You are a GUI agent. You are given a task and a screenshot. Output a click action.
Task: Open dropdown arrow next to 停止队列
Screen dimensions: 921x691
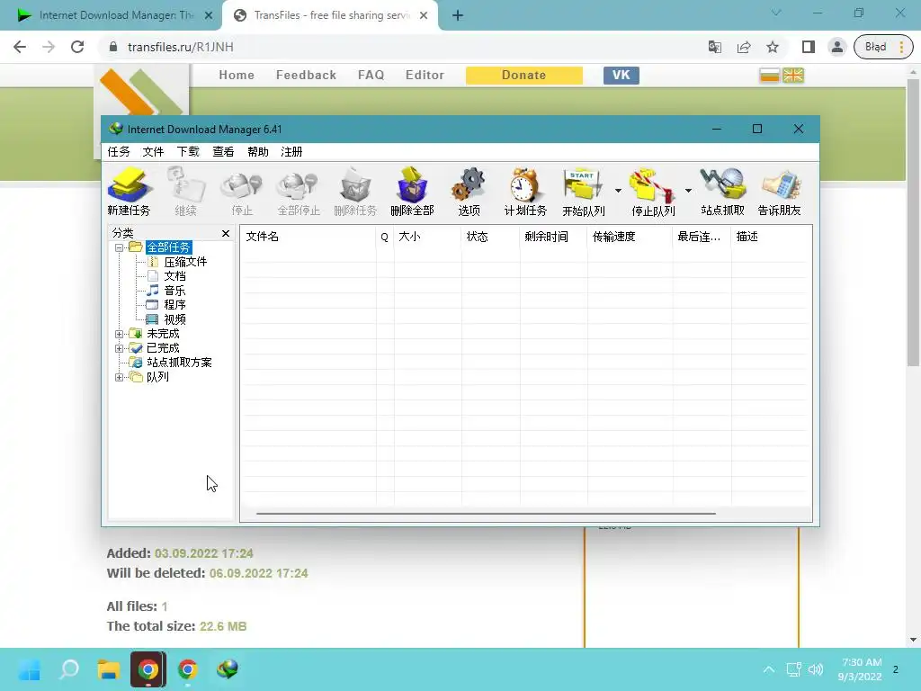tap(688, 191)
